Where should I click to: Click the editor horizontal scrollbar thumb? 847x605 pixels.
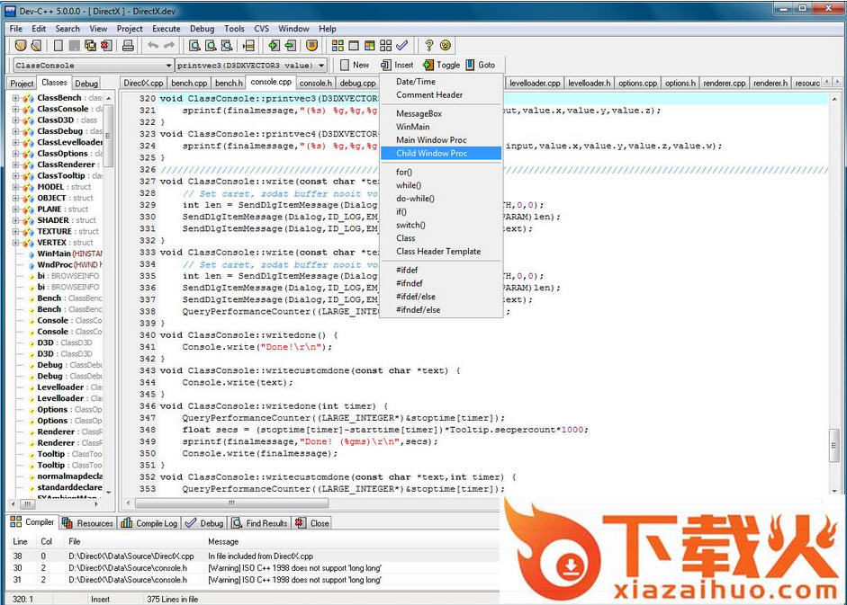pos(231,503)
